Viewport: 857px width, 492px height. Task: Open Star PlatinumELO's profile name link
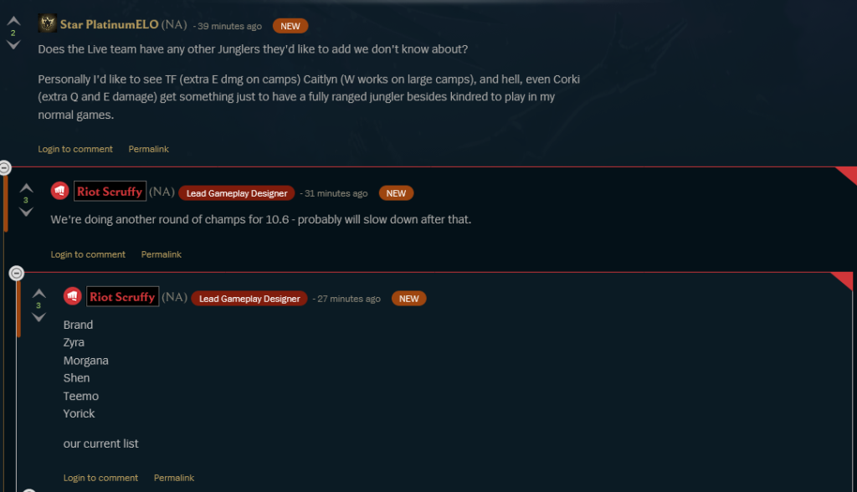click(110, 24)
